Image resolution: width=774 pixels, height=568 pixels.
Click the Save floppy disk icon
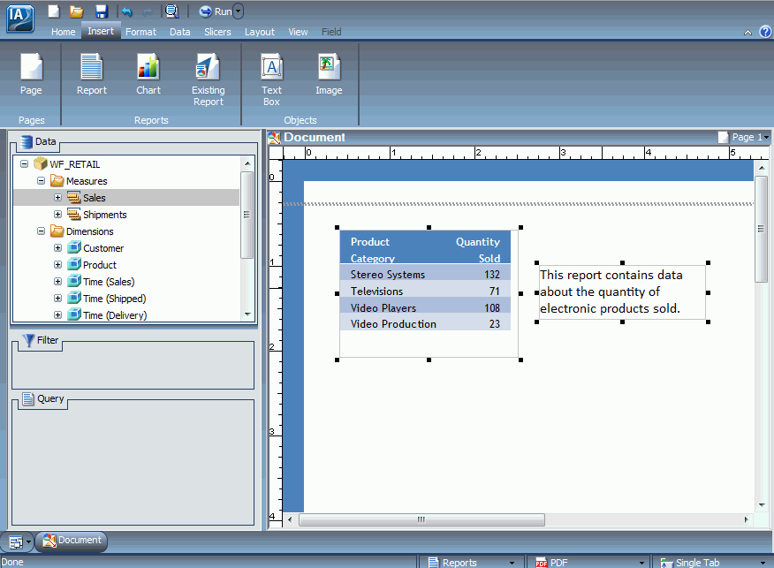102,11
